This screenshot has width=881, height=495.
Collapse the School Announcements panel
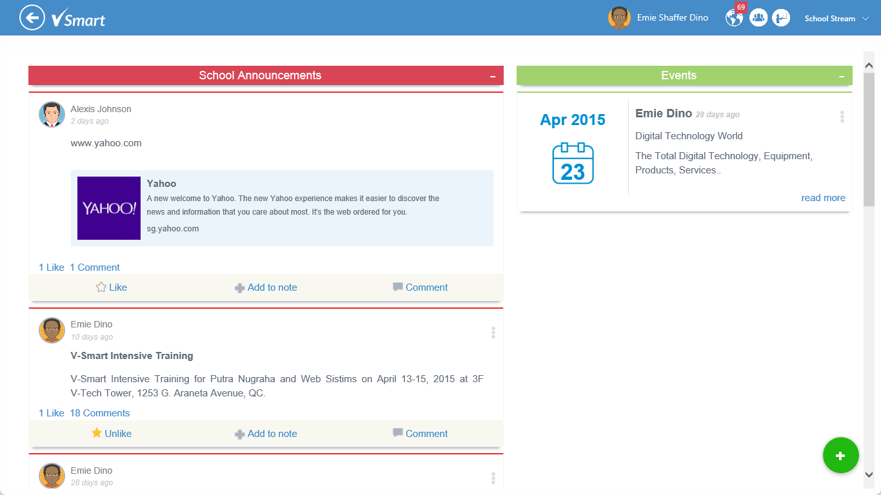coord(493,76)
